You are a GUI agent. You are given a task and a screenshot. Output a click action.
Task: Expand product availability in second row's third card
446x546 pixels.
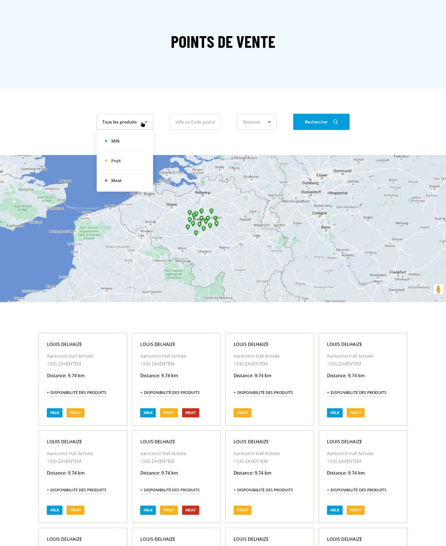coord(263,490)
